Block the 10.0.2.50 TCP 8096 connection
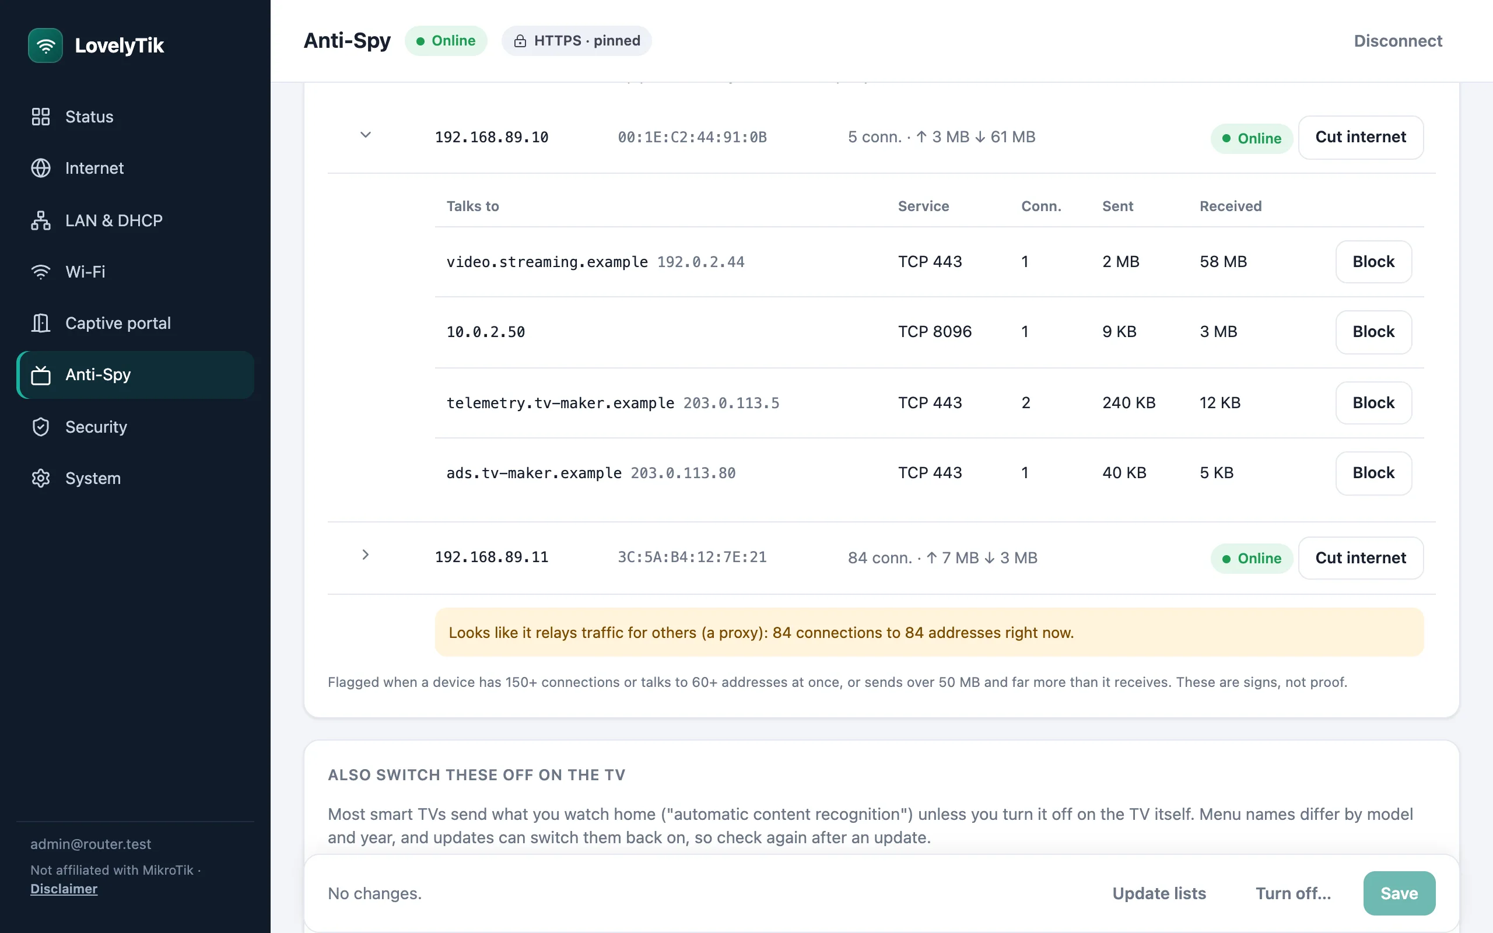The width and height of the screenshot is (1493, 933). [1373, 332]
